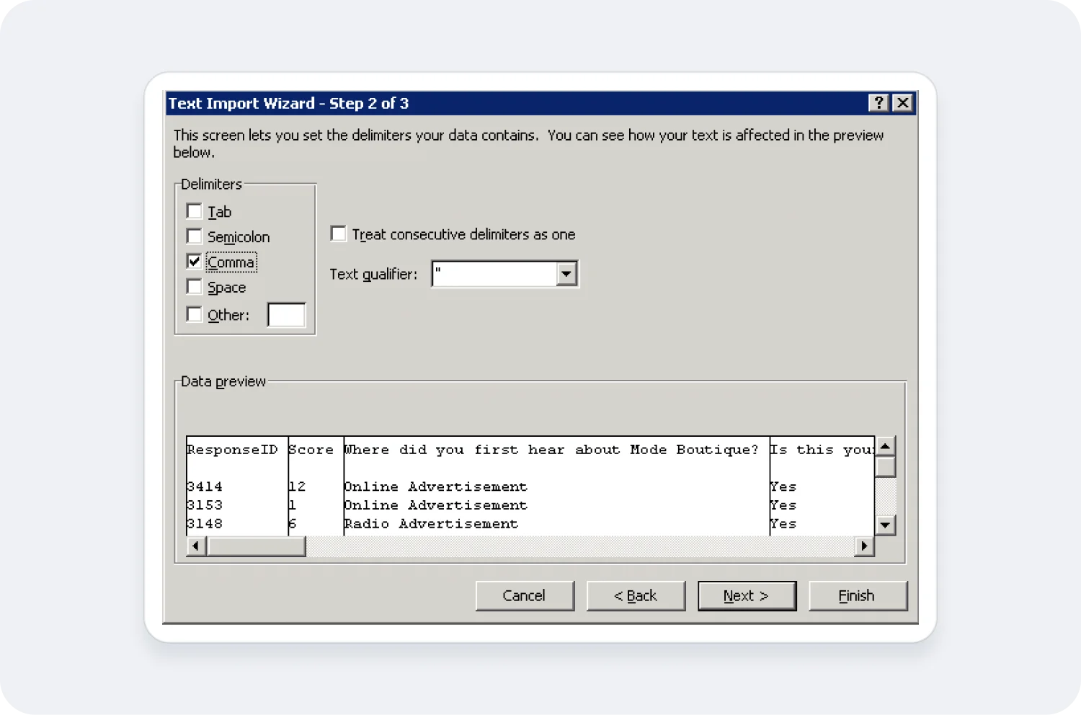Image resolution: width=1081 pixels, height=715 pixels.
Task: Close the Text Import Wizard dialog
Action: 902,102
